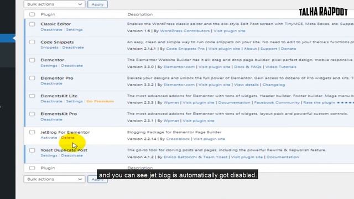Open Elementor.com author link in Elementor row
The image size is (354, 199).
click(179, 67)
